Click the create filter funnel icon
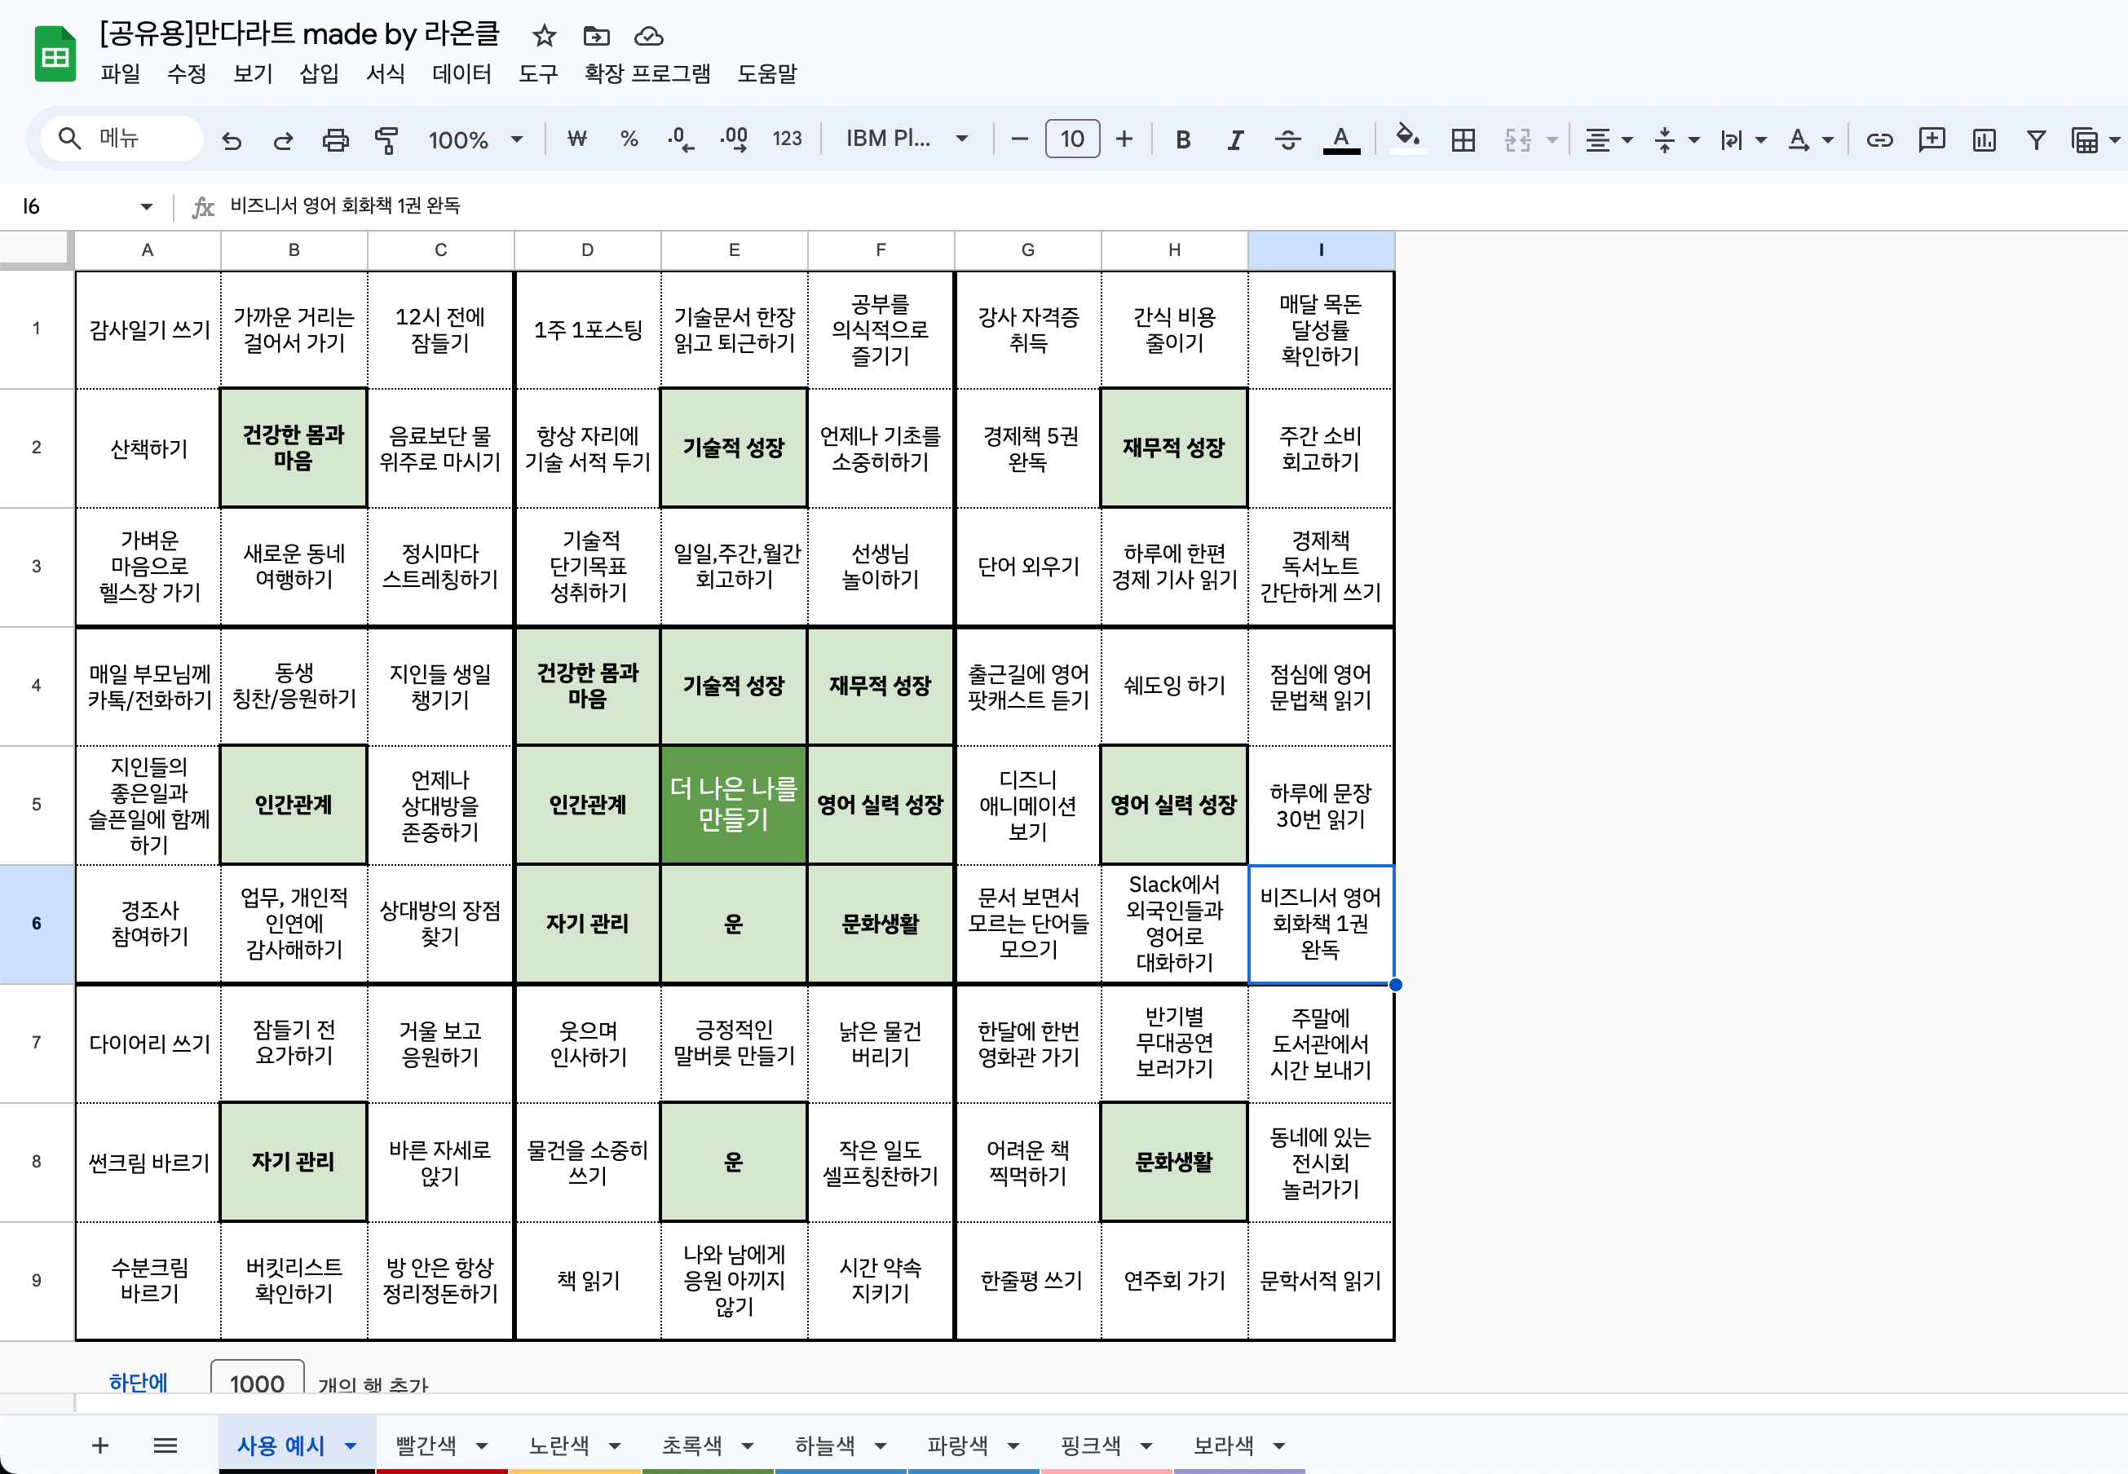 coord(2036,140)
